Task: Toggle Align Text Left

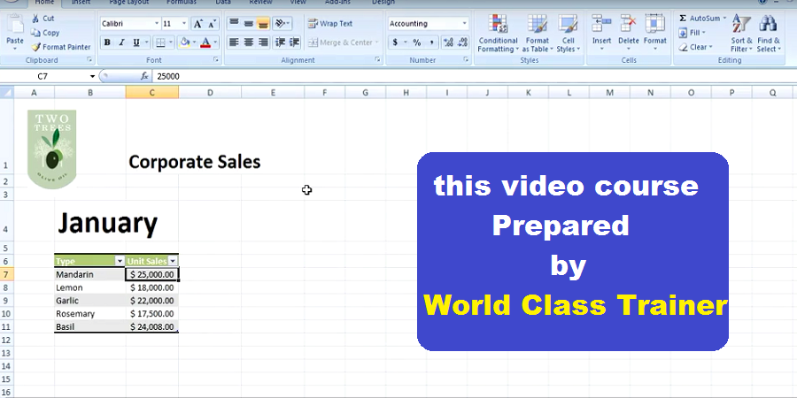Action: click(x=234, y=42)
